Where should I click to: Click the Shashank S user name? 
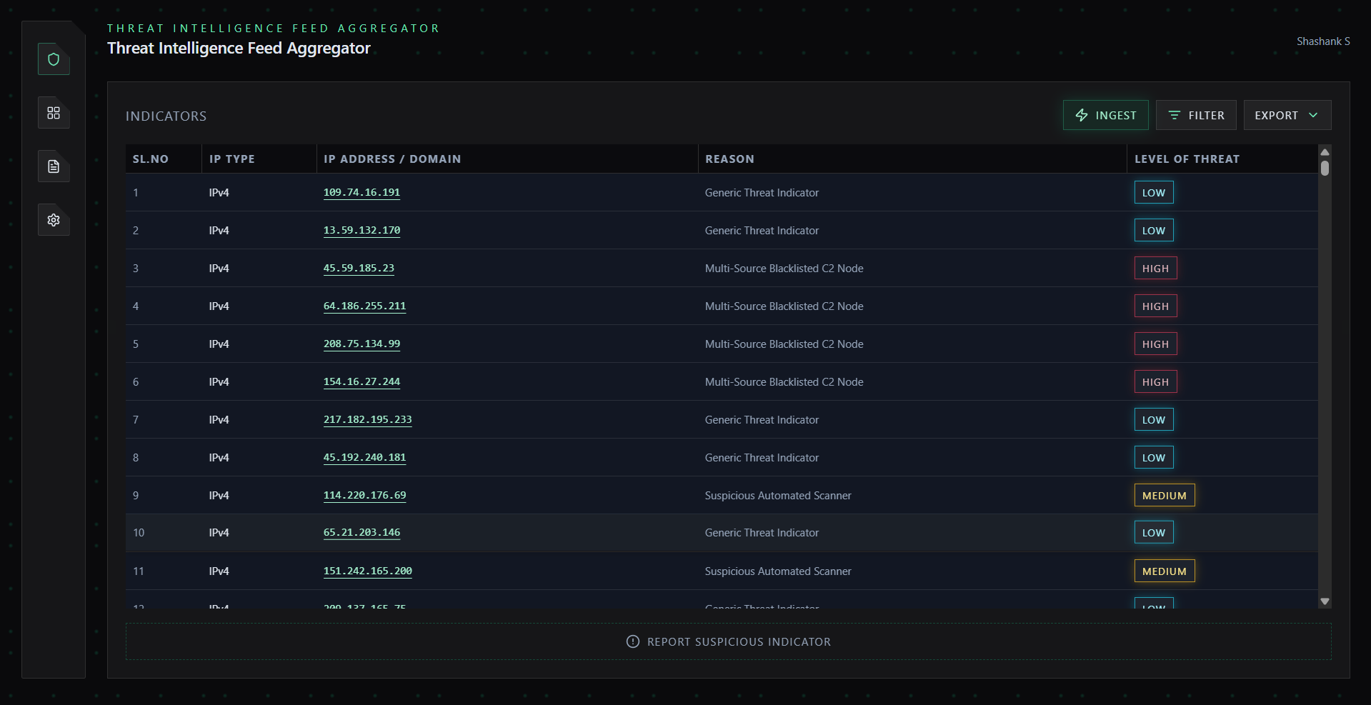[1323, 41]
